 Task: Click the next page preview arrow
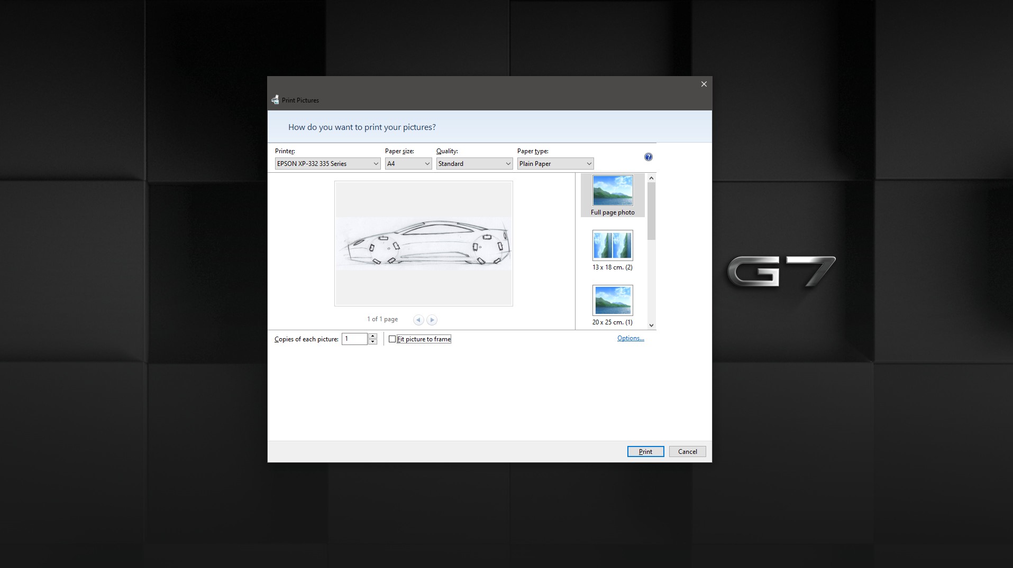[x=432, y=320]
